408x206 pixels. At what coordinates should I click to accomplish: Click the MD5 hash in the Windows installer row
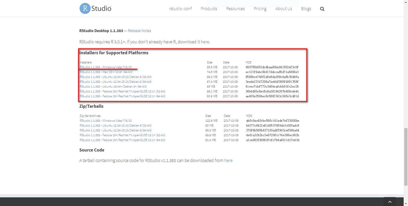tap(272, 67)
